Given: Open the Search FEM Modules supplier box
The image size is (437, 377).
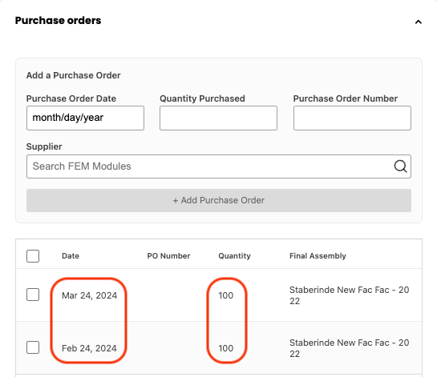Looking at the screenshot, I should pyautogui.click(x=219, y=166).
